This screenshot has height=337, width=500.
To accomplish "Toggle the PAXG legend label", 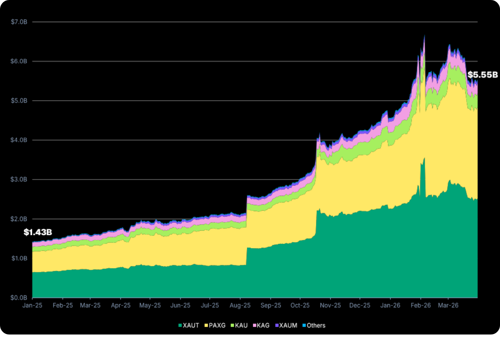I will pyautogui.click(x=217, y=325).
